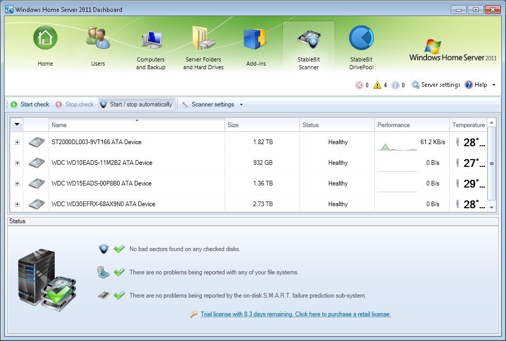Select WDC WD10EADS-11M2B2 ATA Device name
This screenshot has width=506, height=341.
[x=102, y=163]
